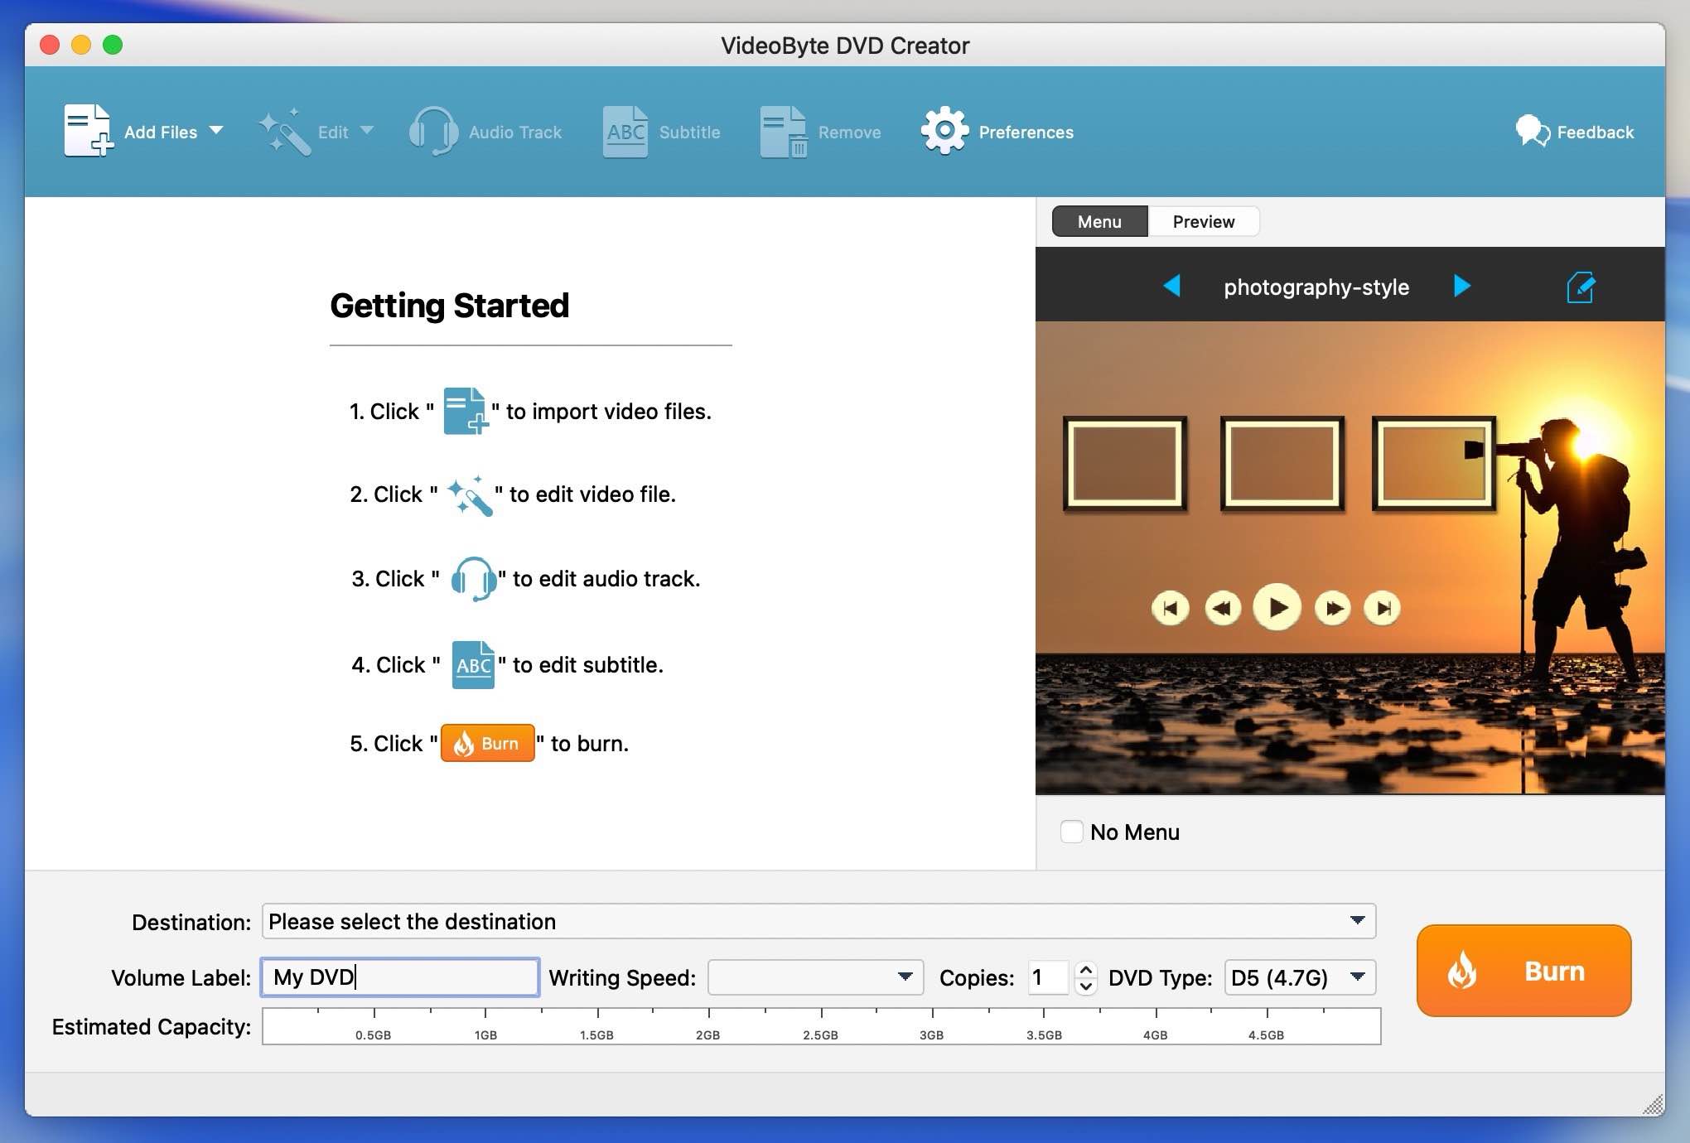Click the play button in the menu preview

[1277, 607]
